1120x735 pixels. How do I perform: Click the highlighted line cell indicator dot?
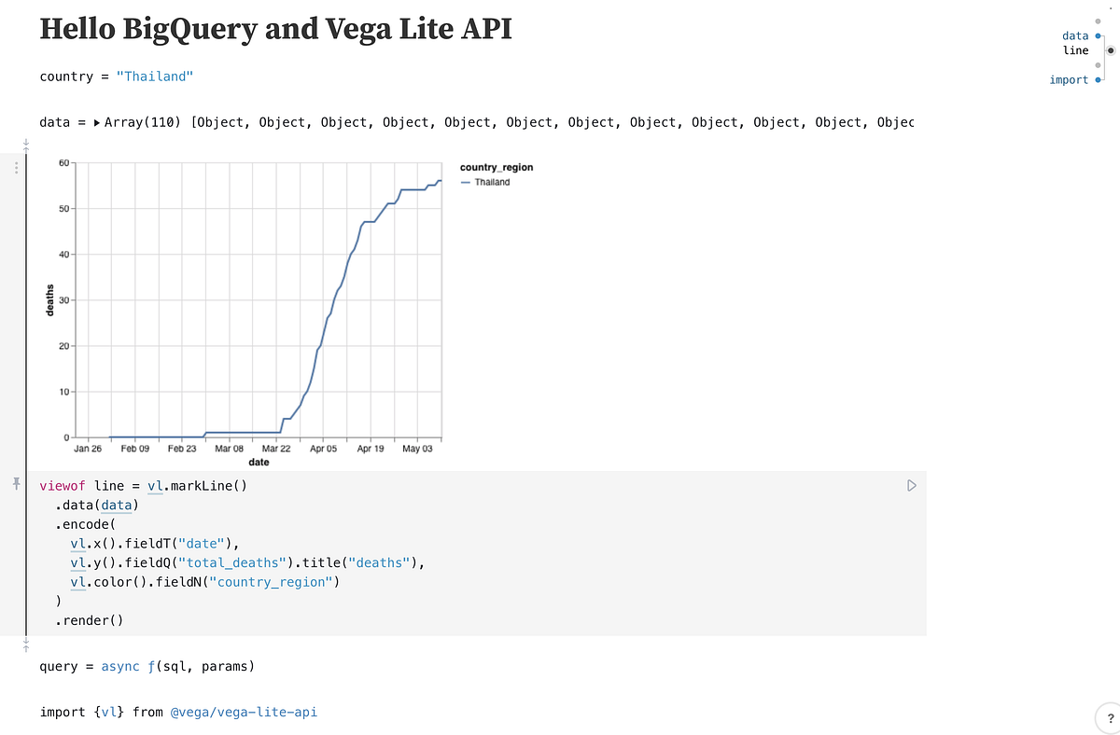(1111, 49)
